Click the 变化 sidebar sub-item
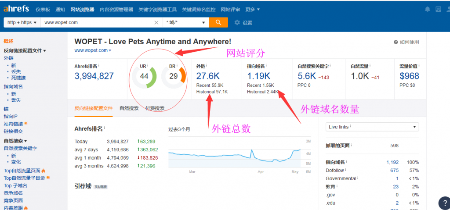Screen dimensions: 450x210 (x=16, y=162)
